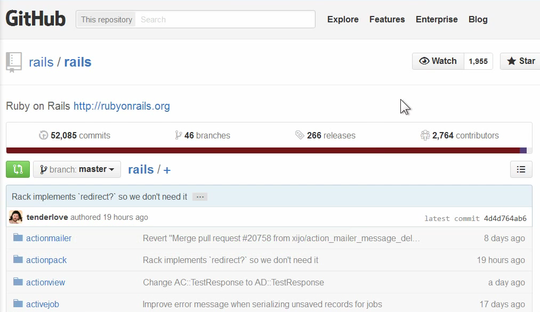The height and width of the screenshot is (312, 540).
Task: Expand the commit message ellipsis
Action: (x=200, y=197)
